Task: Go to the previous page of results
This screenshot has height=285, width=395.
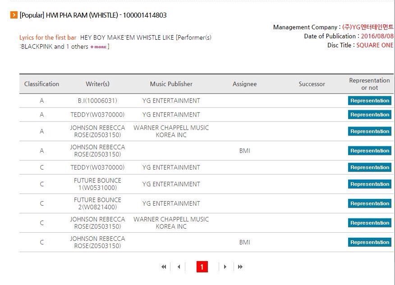Action: click(x=179, y=267)
